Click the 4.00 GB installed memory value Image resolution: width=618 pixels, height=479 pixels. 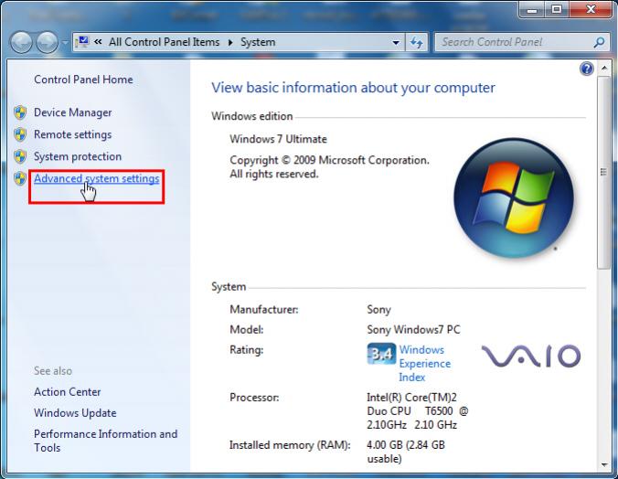pos(406,452)
